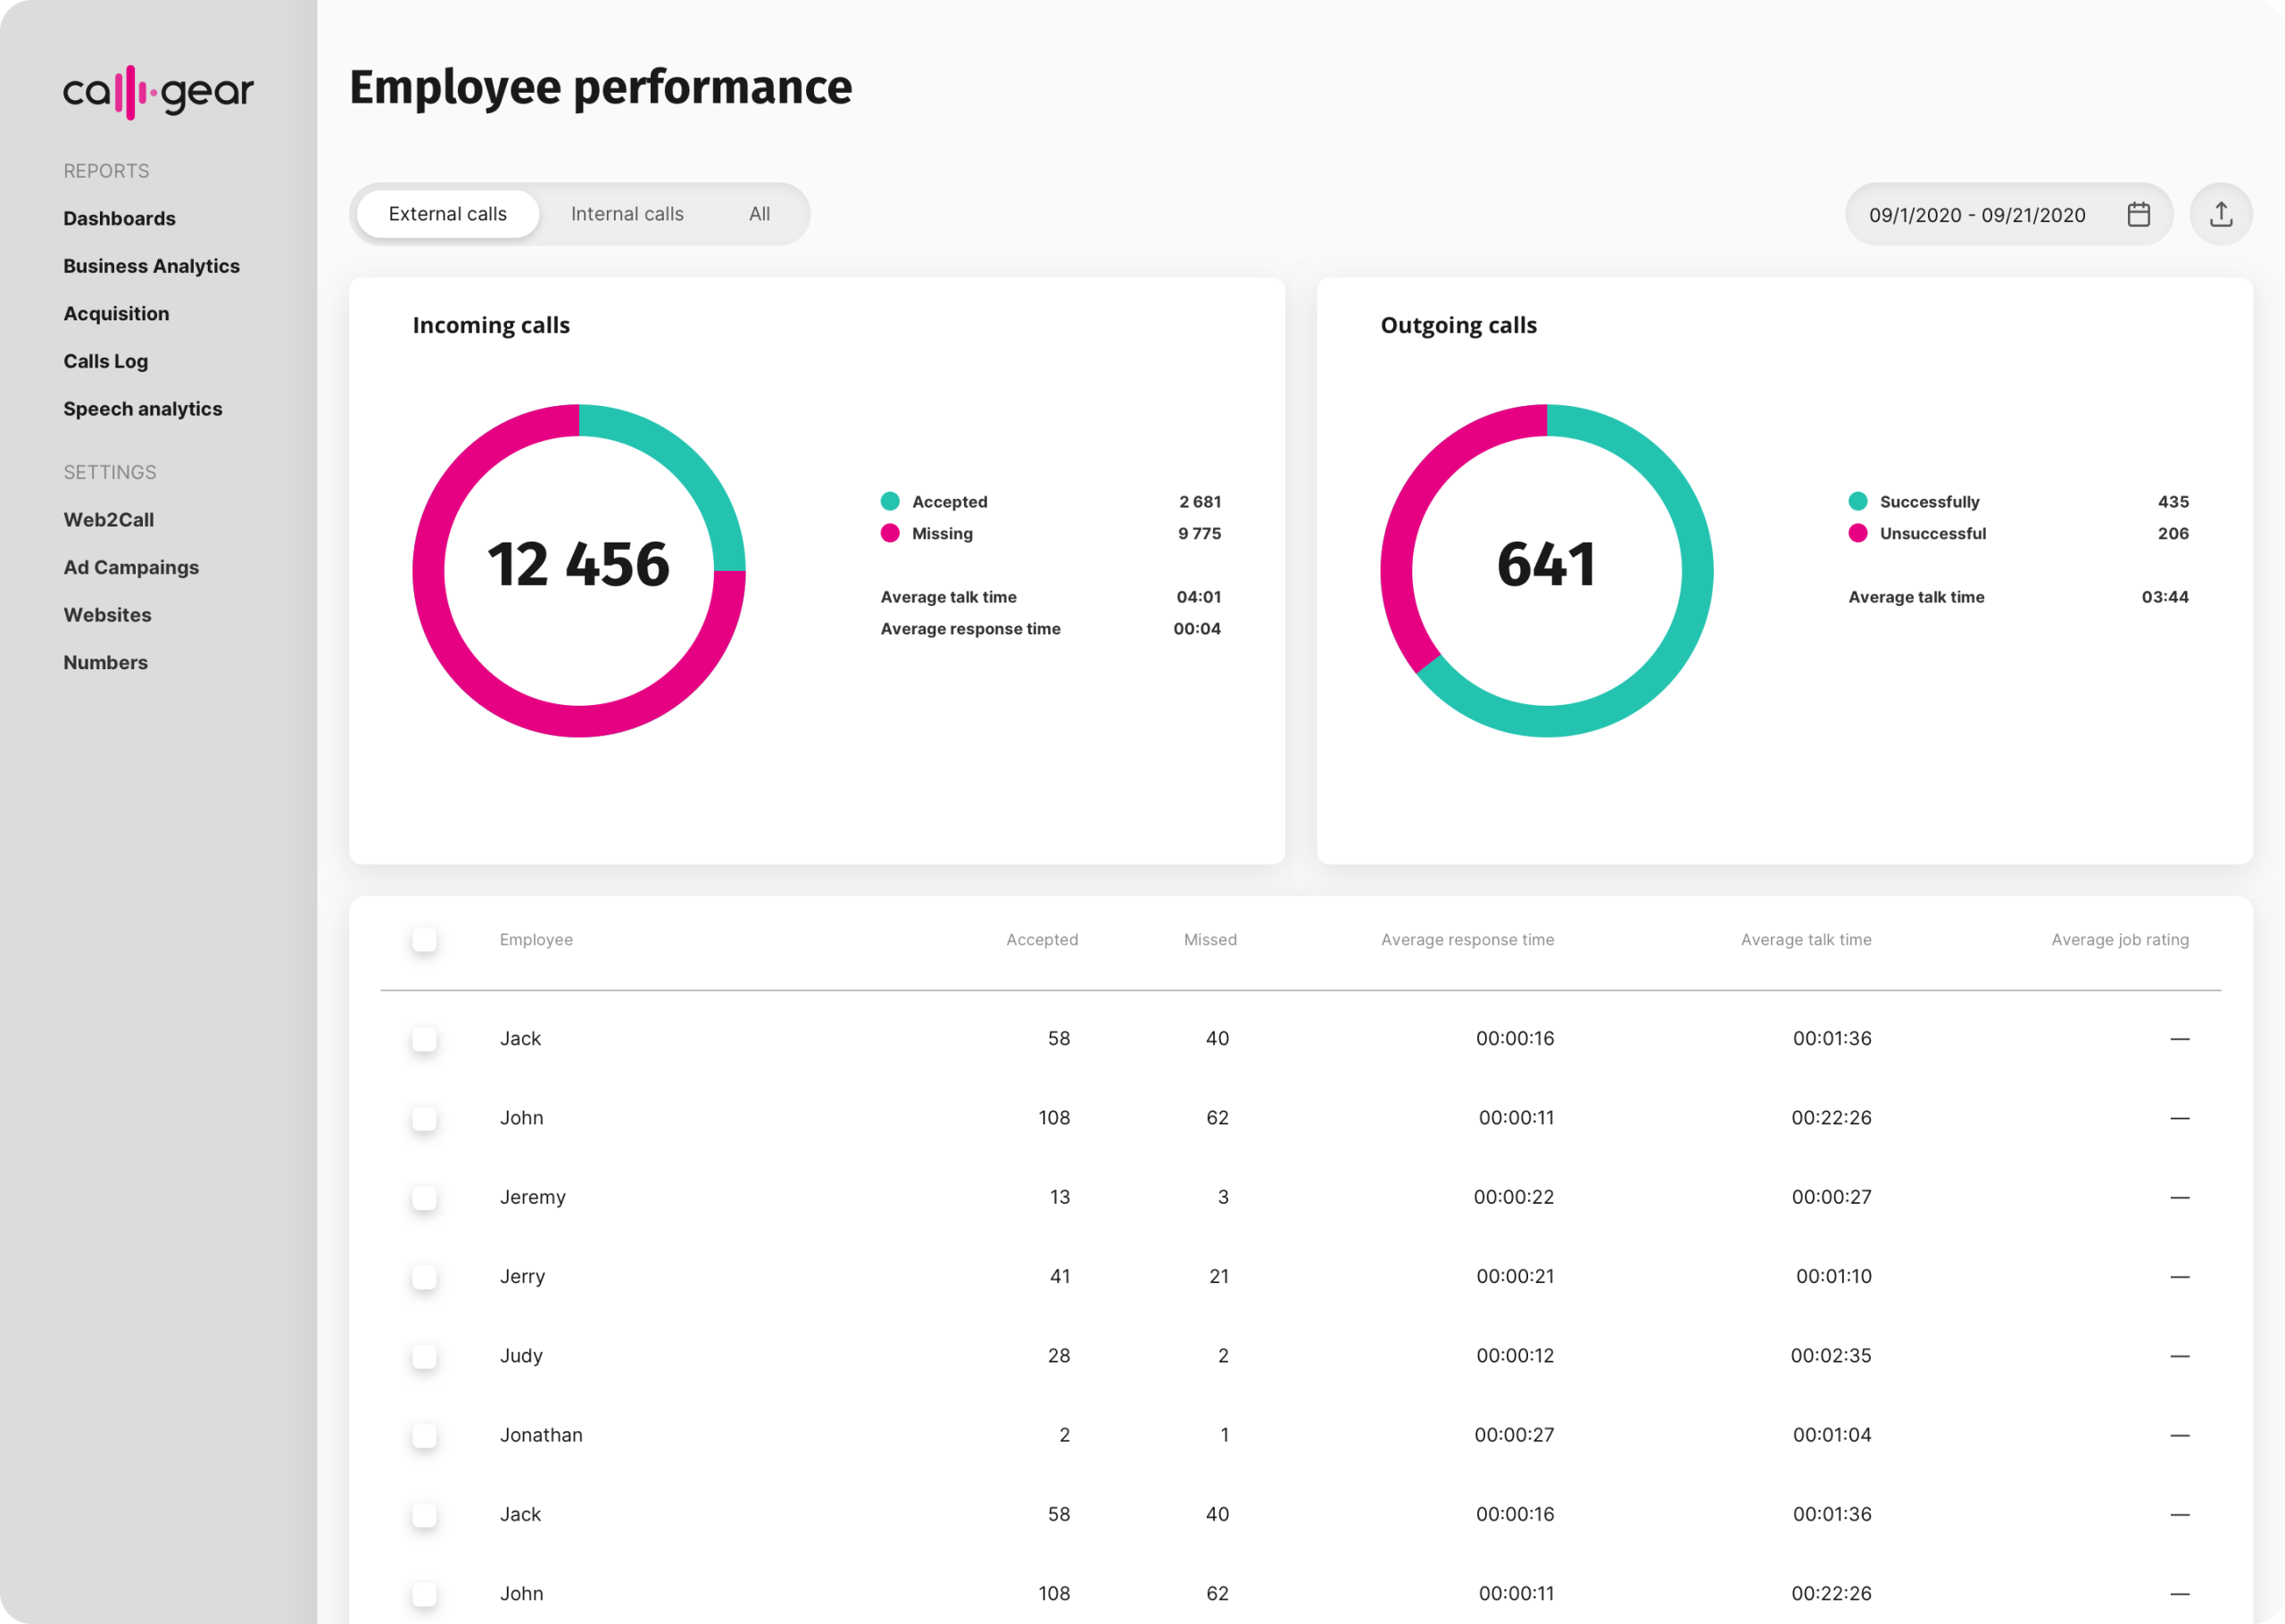Sort by Average response time column header
The width and height of the screenshot is (2285, 1624).
(x=1467, y=939)
